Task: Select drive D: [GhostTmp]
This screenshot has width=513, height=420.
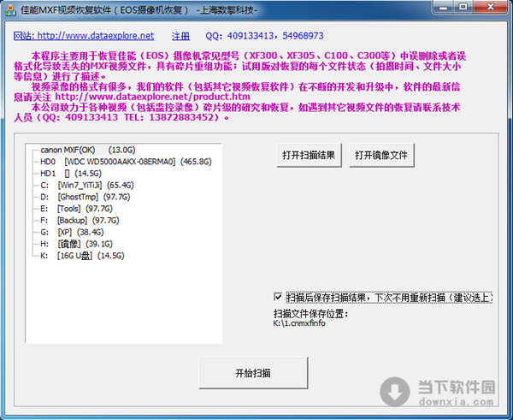Action: click(85, 197)
